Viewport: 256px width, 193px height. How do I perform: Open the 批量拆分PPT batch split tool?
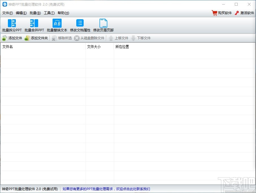(12, 25)
